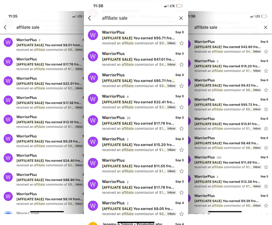Tap WarriorPlus avatar beside the $8.01 email

point(8,42)
